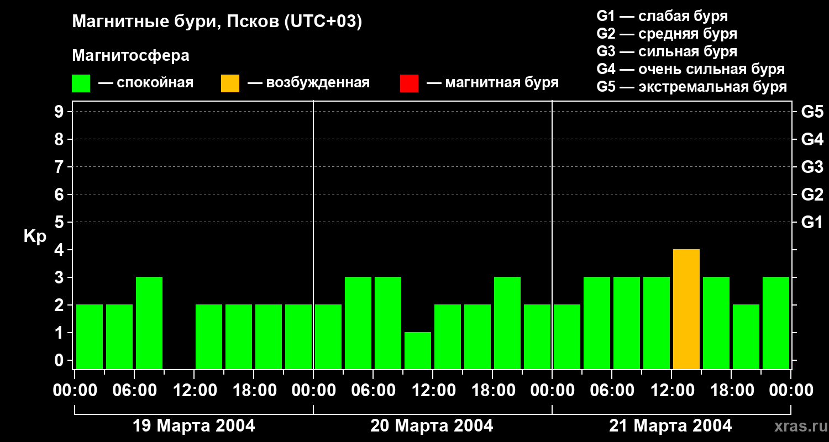Select the '21 Марта 2004' date label
Viewport: 829px width, 442px height.
[670, 426]
